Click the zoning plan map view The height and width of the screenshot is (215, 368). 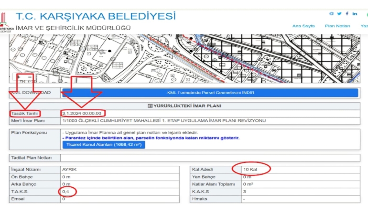(184, 58)
